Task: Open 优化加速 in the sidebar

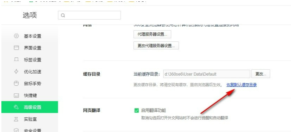Action: (x=30, y=72)
